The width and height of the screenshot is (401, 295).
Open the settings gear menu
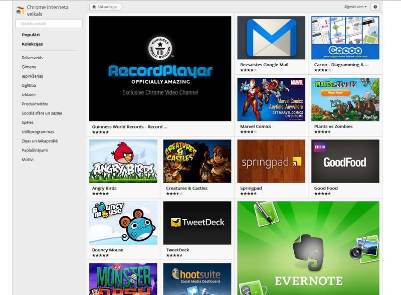(x=376, y=7)
